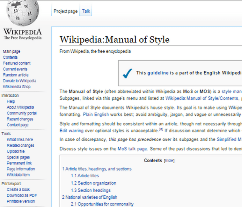
Task: Click the Edit warring link
Action: click(71, 131)
